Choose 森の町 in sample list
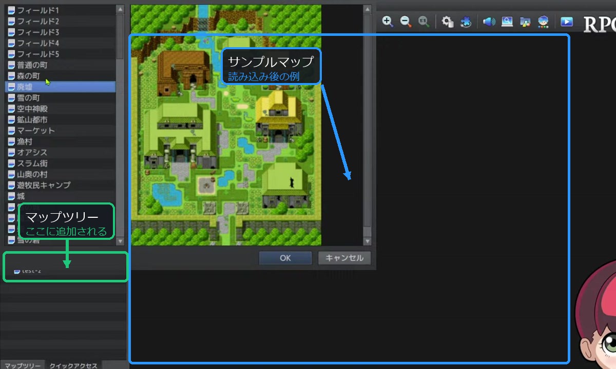The image size is (616, 369). (60, 76)
